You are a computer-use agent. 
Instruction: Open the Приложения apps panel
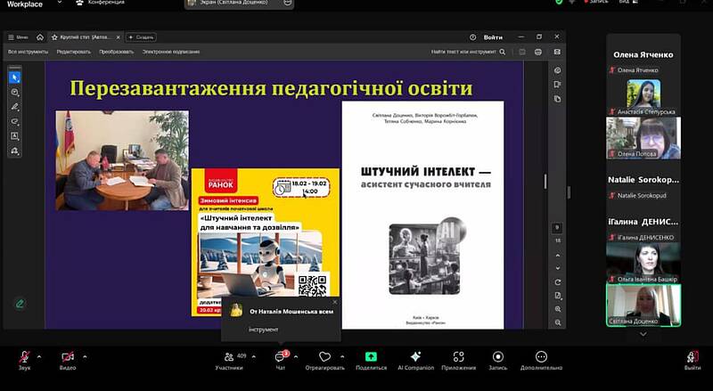[x=458, y=357]
